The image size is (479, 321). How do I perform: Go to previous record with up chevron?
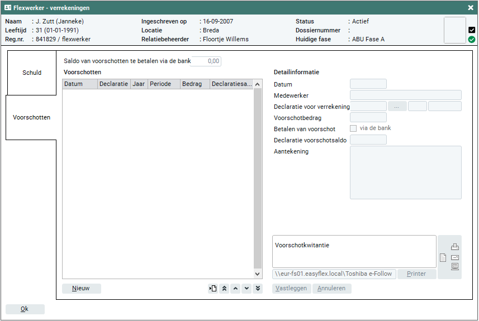click(x=235, y=289)
